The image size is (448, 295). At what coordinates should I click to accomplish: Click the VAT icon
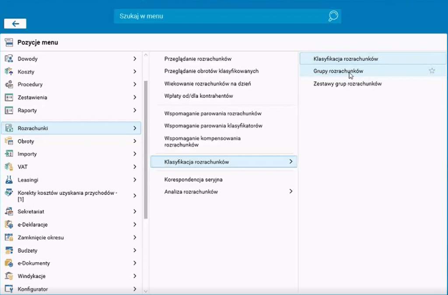coord(9,167)
